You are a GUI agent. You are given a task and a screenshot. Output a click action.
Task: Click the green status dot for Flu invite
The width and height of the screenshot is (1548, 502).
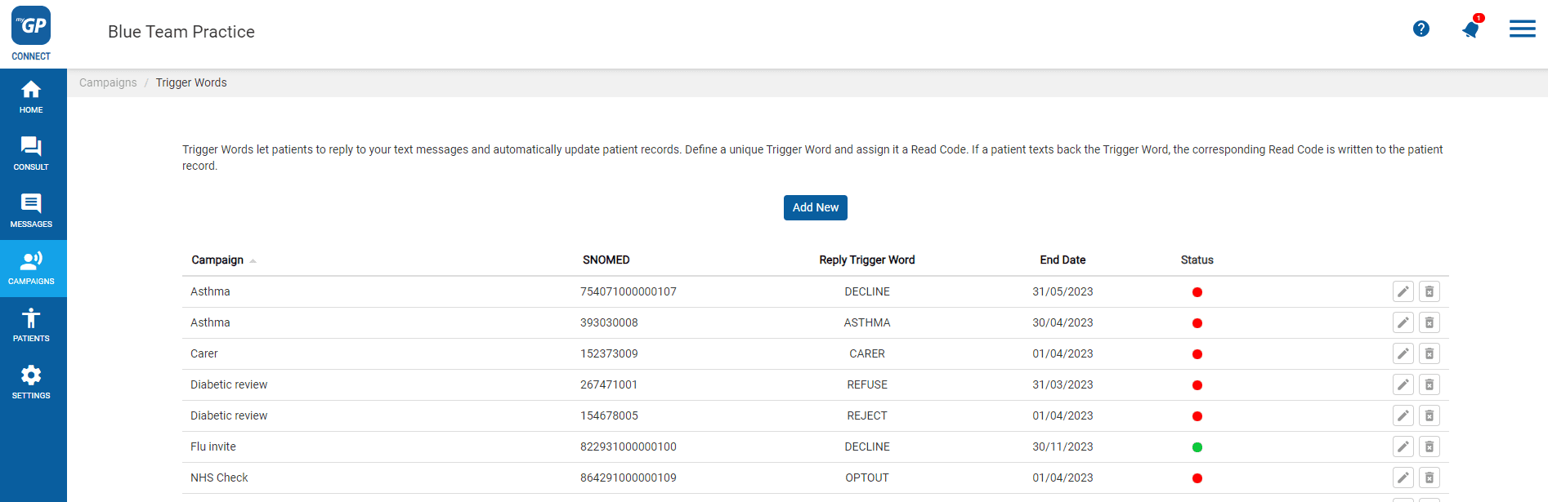pos(1197,447)
